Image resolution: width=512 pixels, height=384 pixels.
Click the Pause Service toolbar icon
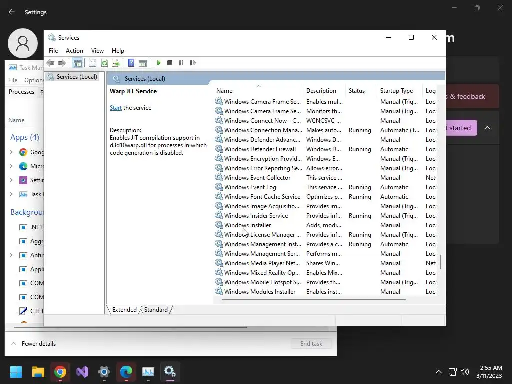pos(181,63)
